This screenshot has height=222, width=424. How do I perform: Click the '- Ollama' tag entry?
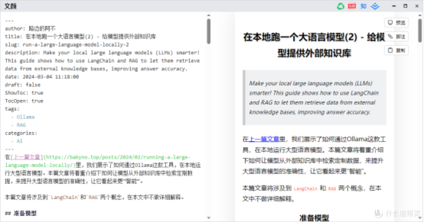23,117
